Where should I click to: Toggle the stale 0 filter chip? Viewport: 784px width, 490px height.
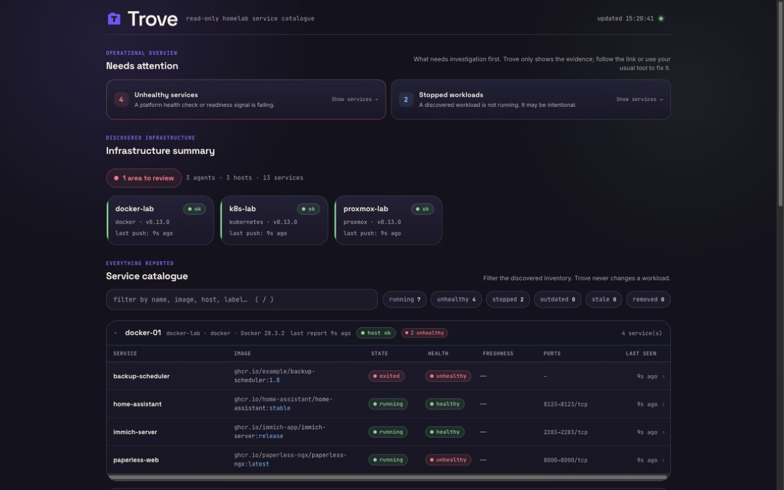(604, 299)
